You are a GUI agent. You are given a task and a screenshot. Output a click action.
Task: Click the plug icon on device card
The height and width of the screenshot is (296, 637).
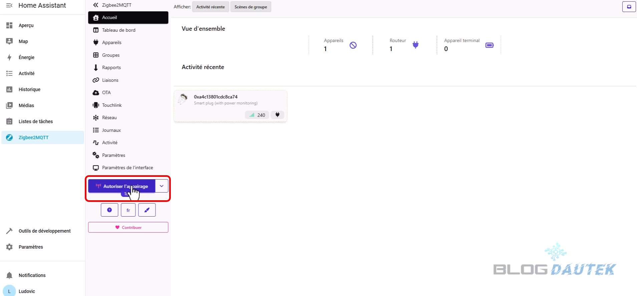click(x=277, y=115)
